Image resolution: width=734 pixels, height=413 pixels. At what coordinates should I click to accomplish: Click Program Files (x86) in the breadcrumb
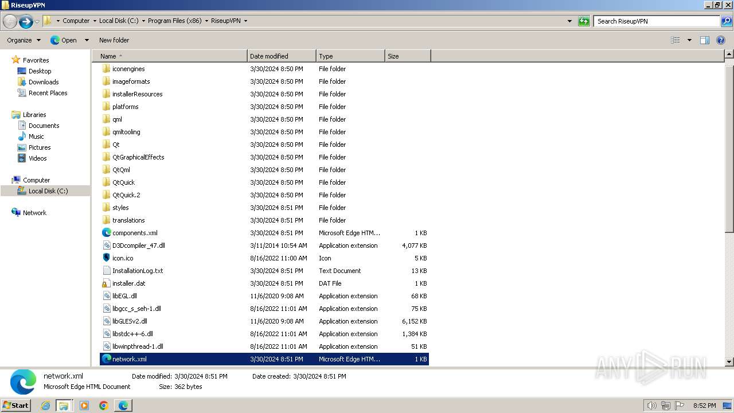point(175,21)
